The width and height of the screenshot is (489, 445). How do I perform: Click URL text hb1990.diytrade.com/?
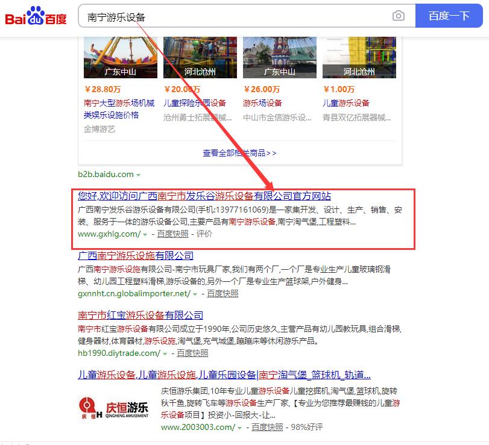click(119, 353)
